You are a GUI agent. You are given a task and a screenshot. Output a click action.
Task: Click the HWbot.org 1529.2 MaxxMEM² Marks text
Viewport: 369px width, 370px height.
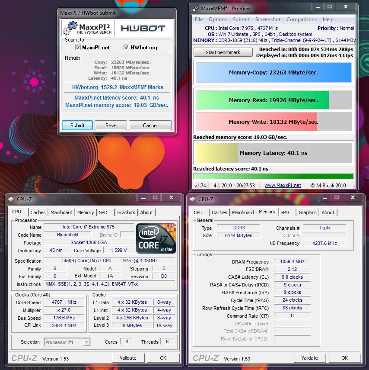pos(118,87)
